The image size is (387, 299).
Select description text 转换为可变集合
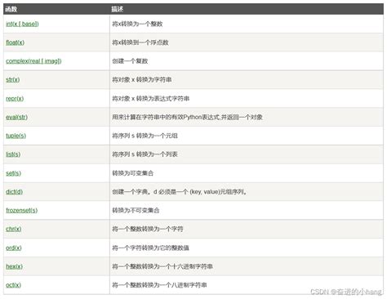click(133, 173)
